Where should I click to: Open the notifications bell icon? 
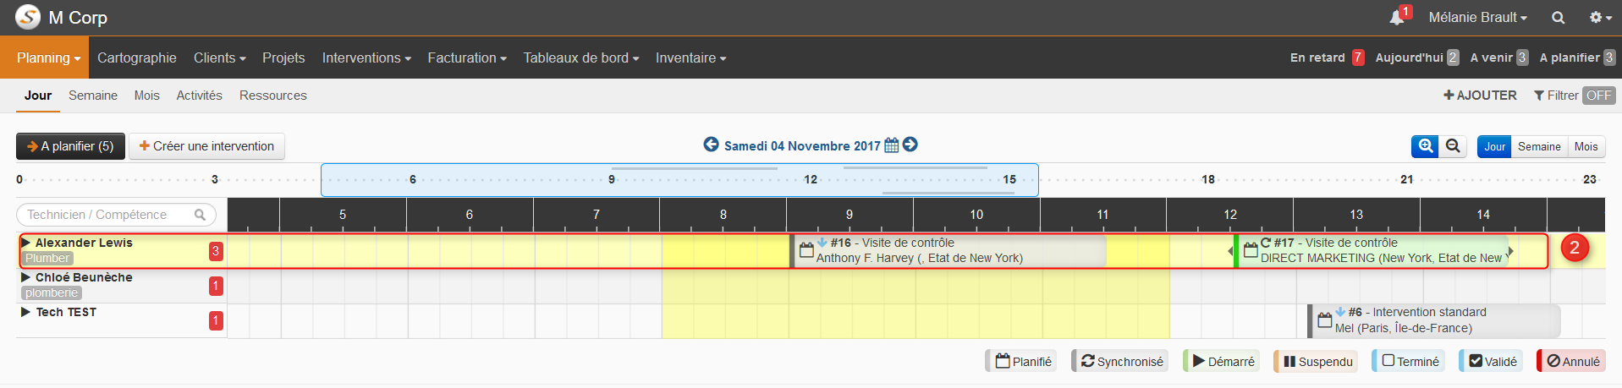1397,18
